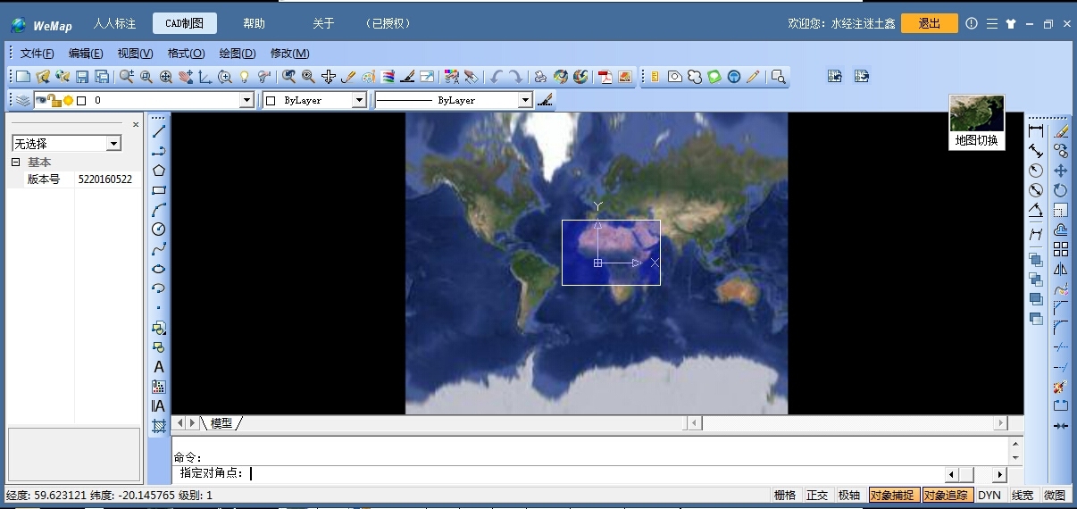This screenshot has height=509, width=1077.
Task: Open the ByLayer color dropdown
Action: 359,101
